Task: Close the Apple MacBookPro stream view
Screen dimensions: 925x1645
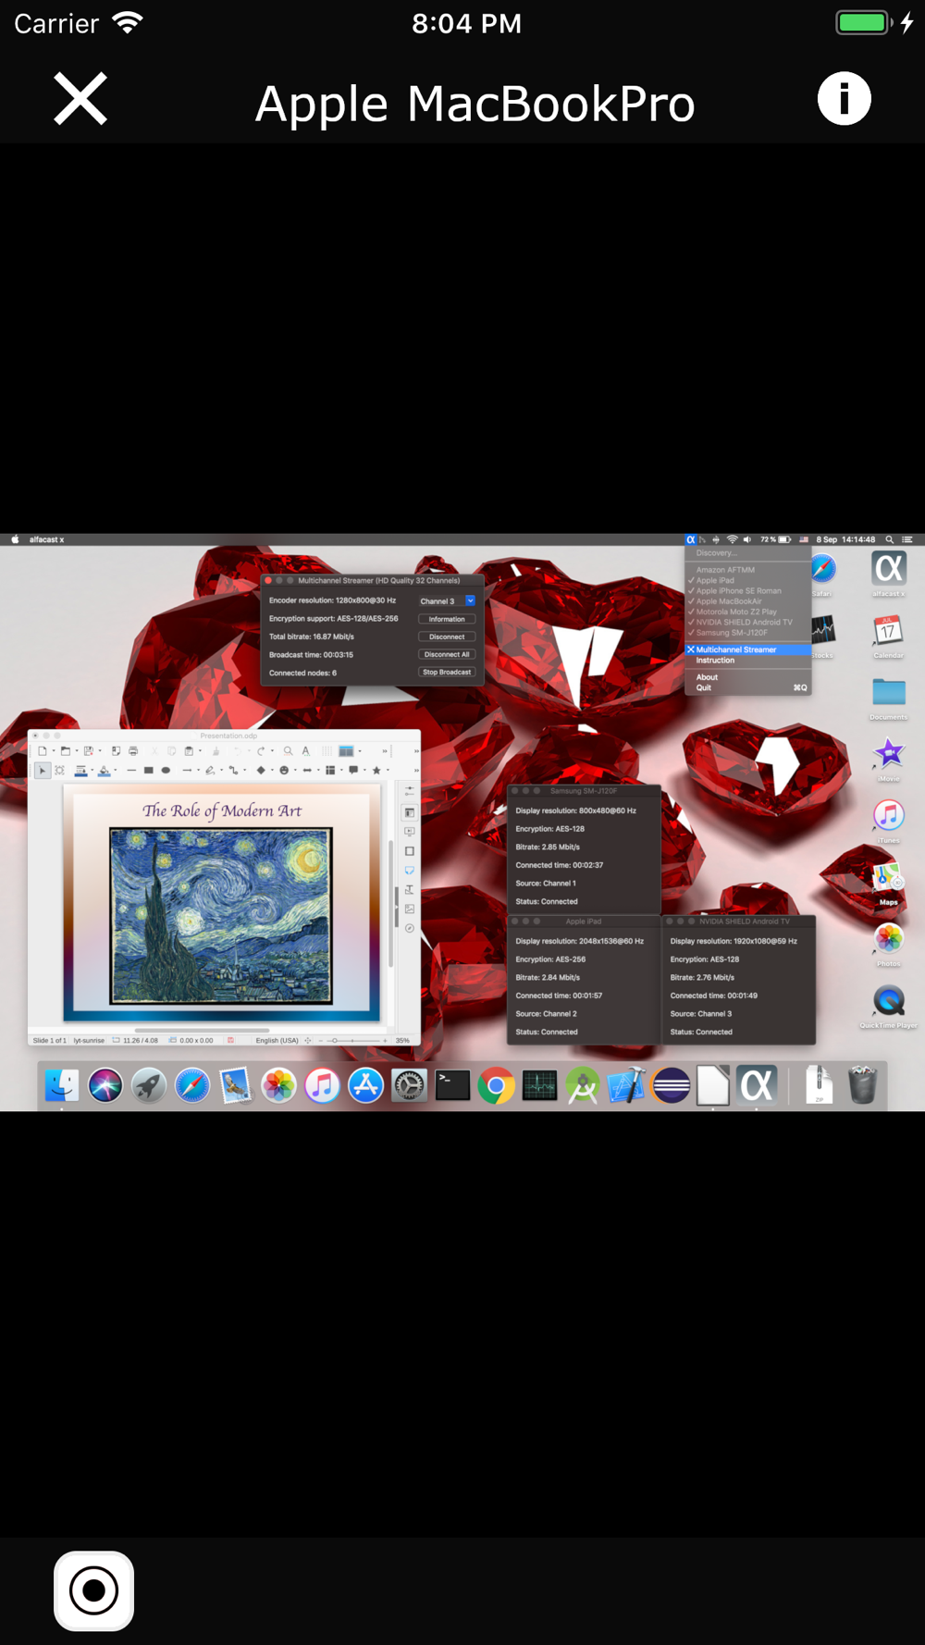Action: pos(80,99)
